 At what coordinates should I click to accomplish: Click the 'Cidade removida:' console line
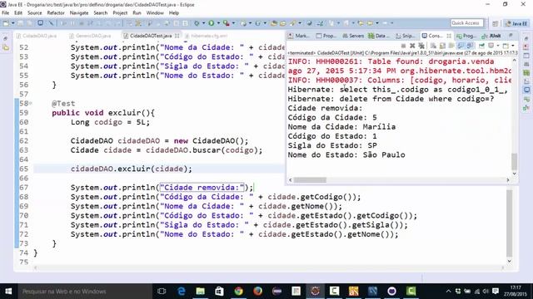click(x=325, y=108)
